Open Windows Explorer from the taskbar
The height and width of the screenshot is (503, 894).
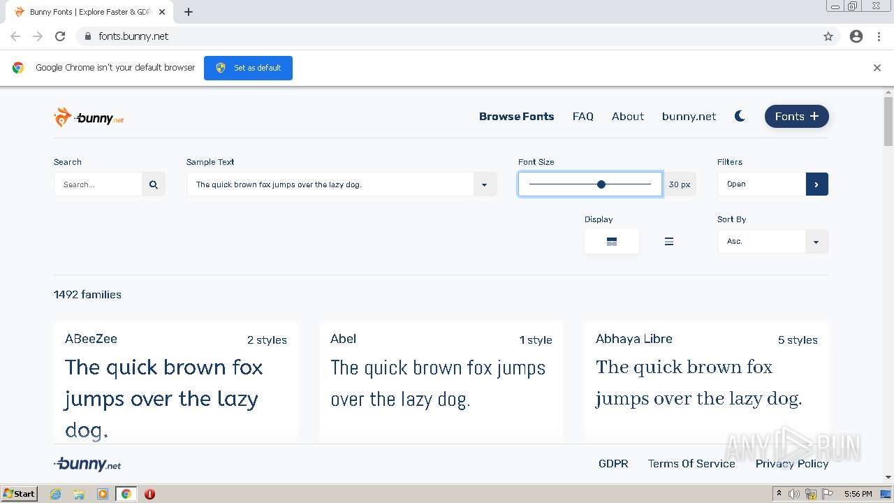(79, 494)
